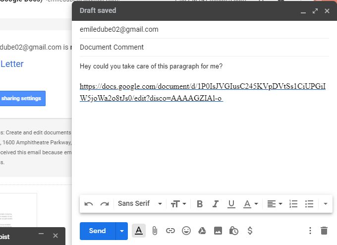Click the Document Comment subject field
The height and width of the screenshot is (245, 337).
pyautogui.click(x=204, y=47)
